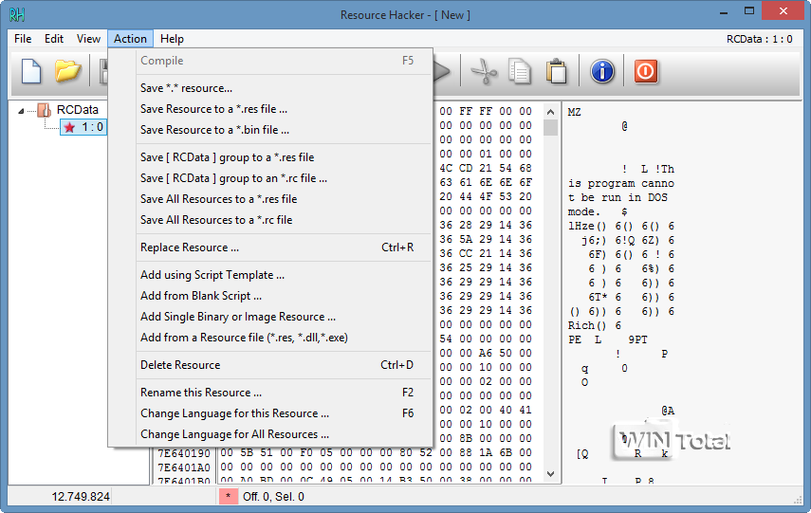Open the Edit menu
This screenshot has height=513, width=811.
coord(54,39)
